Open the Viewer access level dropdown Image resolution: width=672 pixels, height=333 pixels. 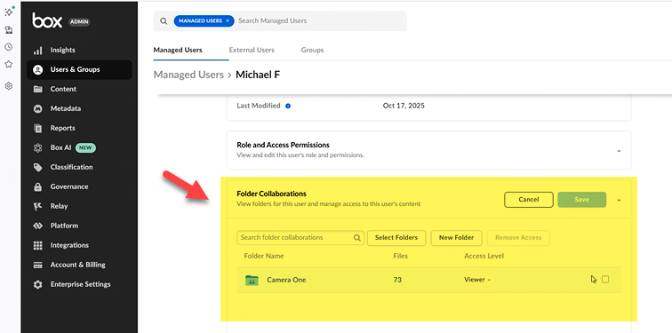[x=477, y=280]
